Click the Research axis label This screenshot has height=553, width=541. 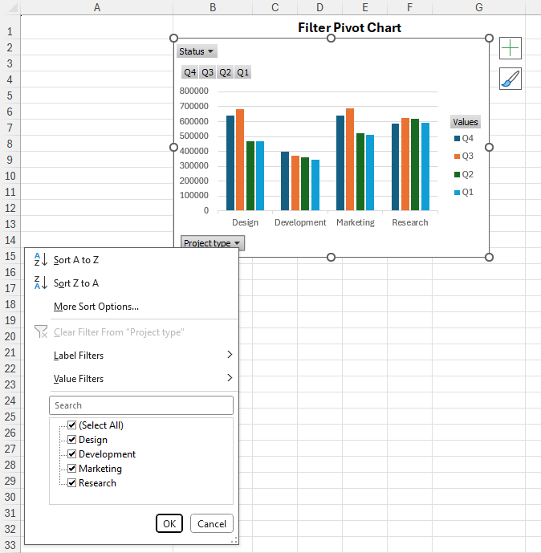(410, 222)
